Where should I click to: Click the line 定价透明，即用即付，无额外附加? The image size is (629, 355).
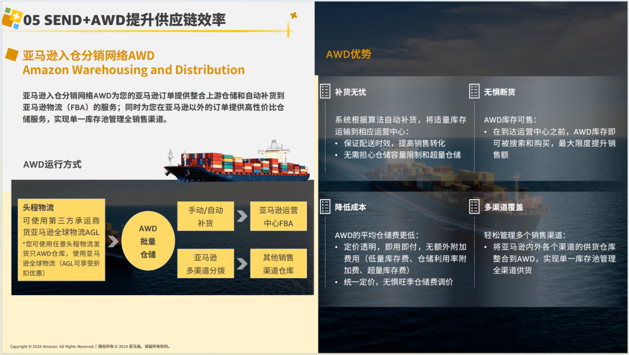click(405, 247)
